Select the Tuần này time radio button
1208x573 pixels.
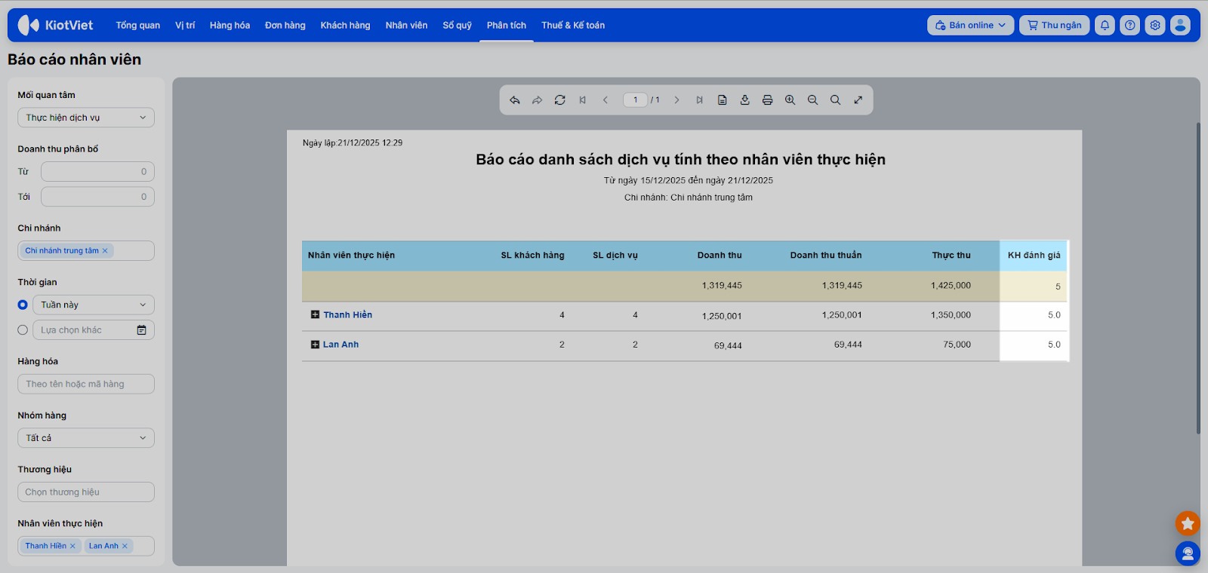pos(23,305)
